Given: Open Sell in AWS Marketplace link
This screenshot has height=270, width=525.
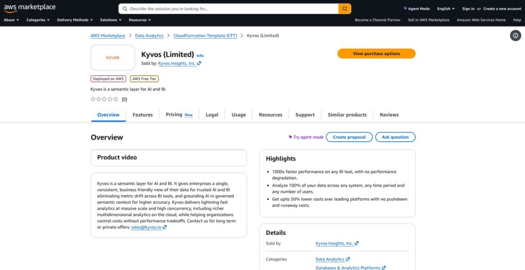Looking at the screenshot, I should click(x=429, y=20).
